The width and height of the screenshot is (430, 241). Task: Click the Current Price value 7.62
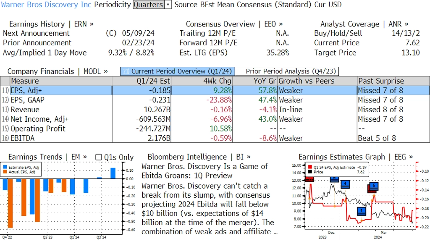(412, 43)
